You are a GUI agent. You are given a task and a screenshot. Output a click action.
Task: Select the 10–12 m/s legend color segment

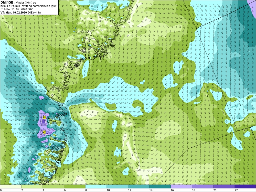[x=118, y=187]
